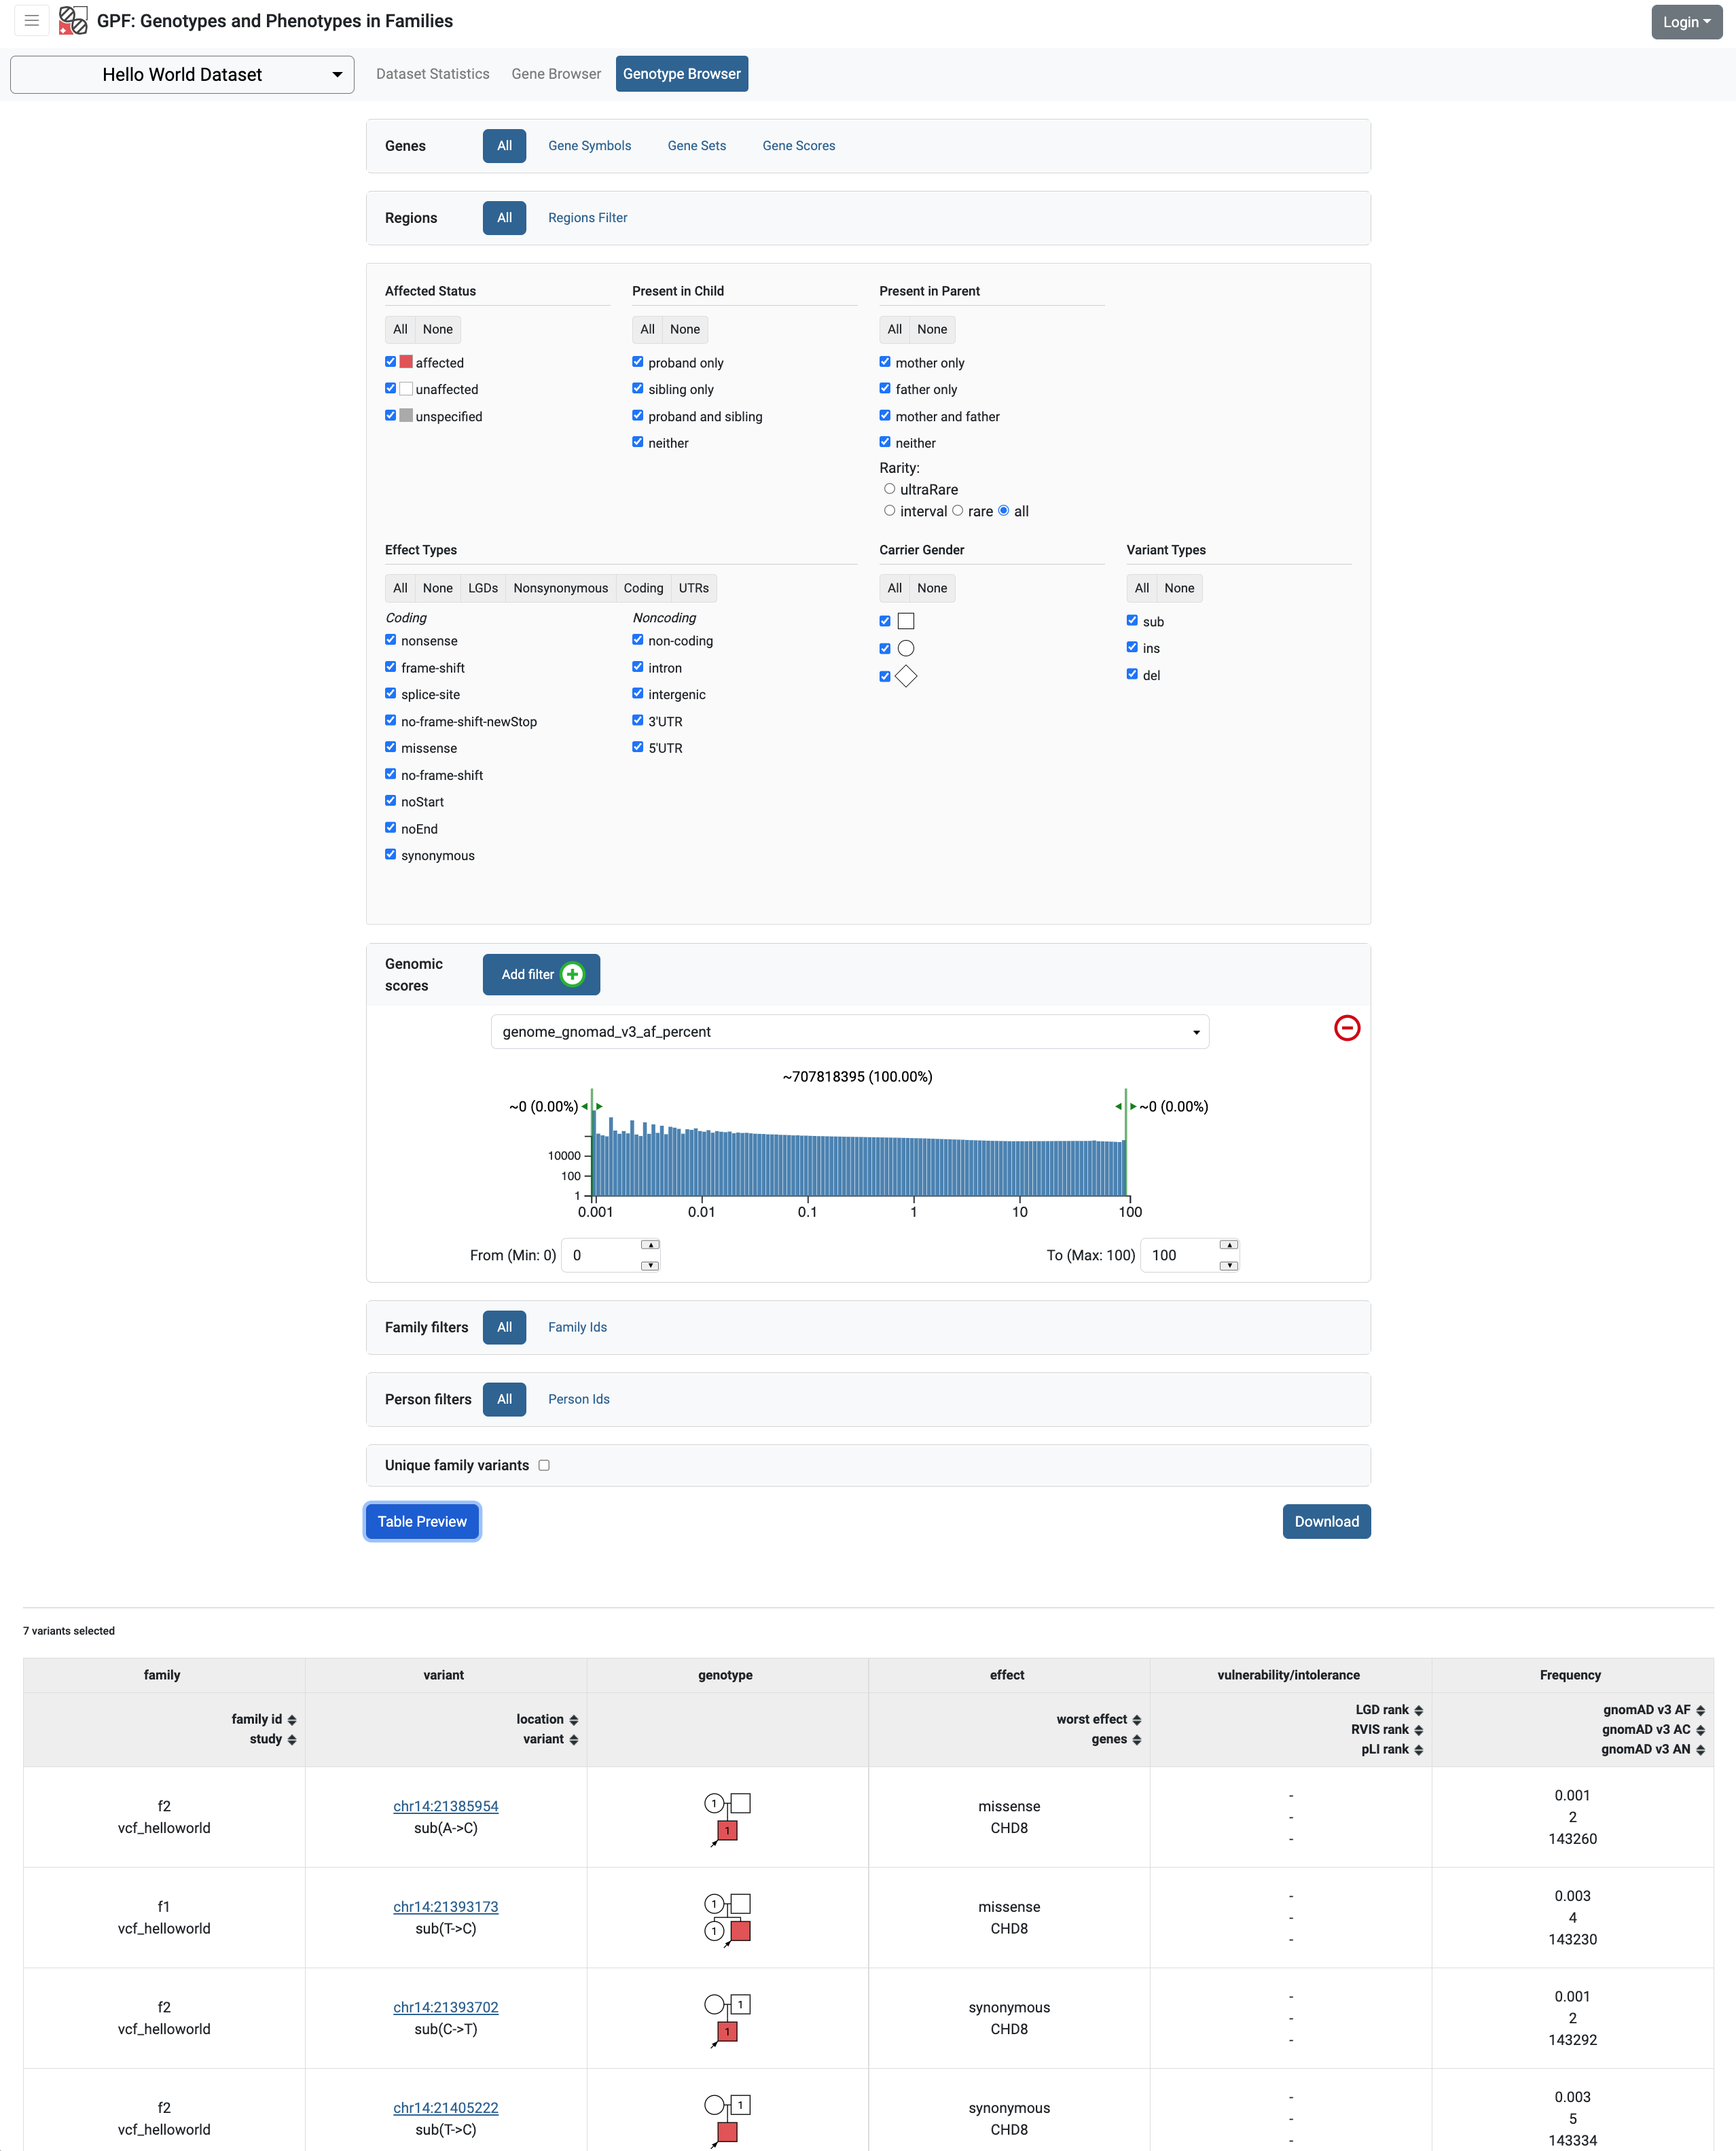Screen dimensions: 1736x2151
Task: Switch to Gene Browser tab
Action: [556, 74]
